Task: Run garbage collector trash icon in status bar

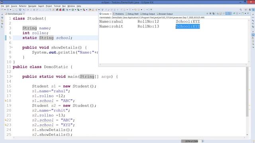Action: [x=203, y=141]
